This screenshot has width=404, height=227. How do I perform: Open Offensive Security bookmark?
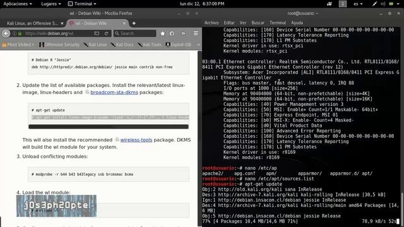(x=59, y=45)
